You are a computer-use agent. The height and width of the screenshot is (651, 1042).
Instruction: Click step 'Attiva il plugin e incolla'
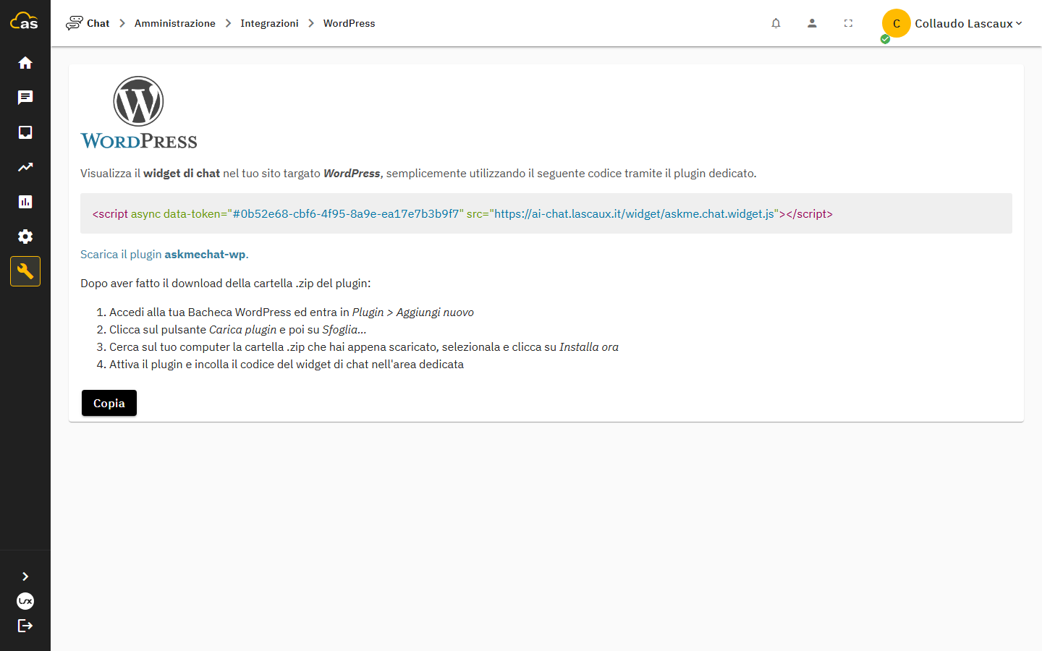(x=287, y=364)
